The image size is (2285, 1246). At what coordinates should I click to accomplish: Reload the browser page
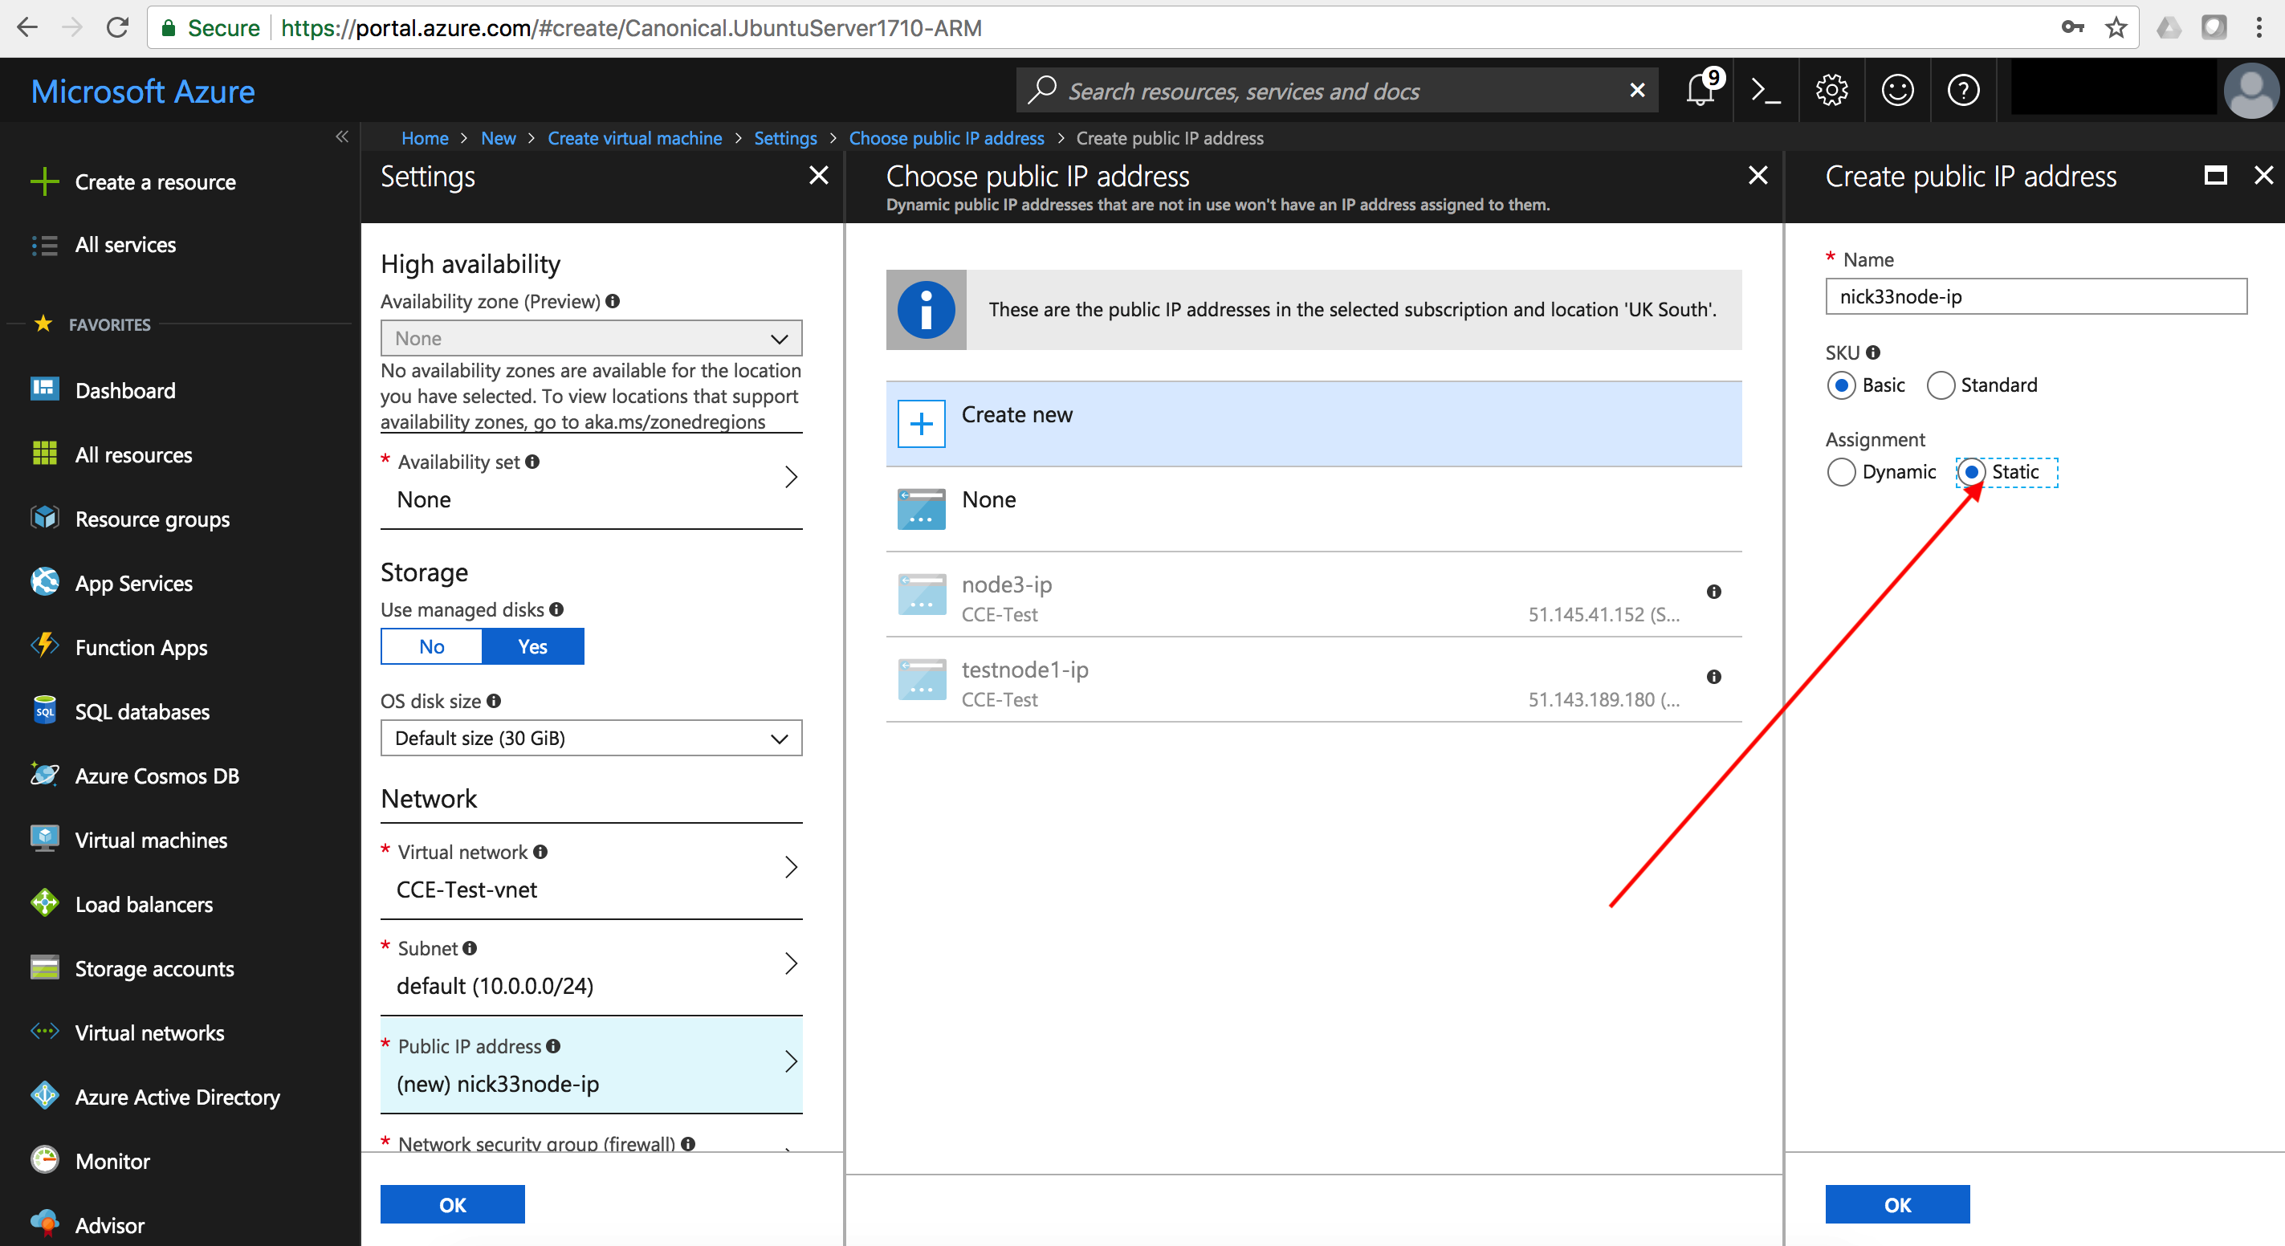[x=118, y=28]
